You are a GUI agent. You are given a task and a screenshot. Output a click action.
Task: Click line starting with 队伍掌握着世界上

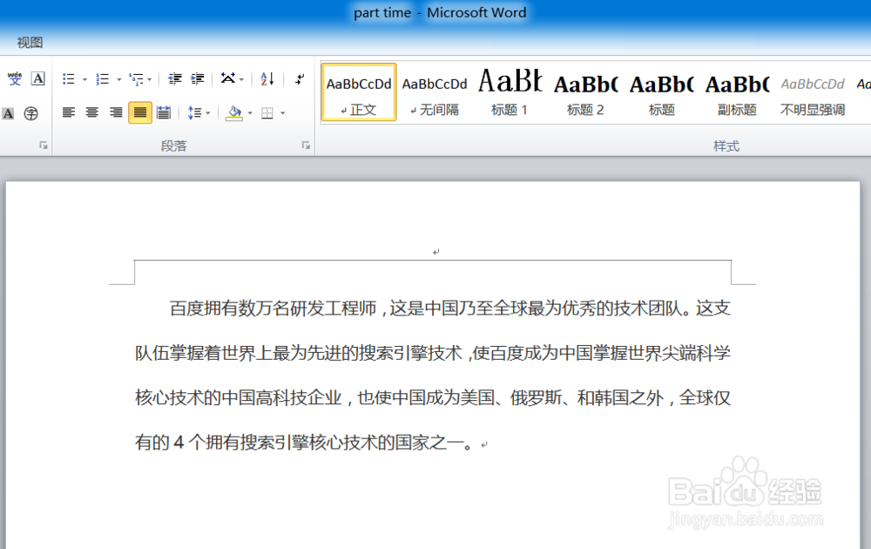coord(433,353)
